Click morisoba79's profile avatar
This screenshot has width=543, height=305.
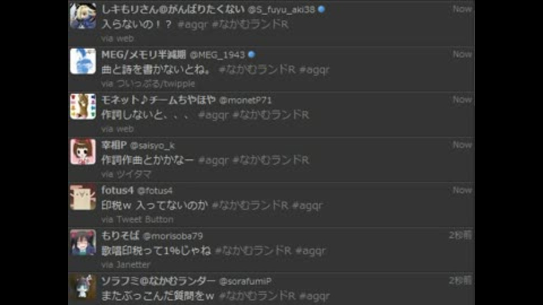pyautogui.click(x=83, y=242)
